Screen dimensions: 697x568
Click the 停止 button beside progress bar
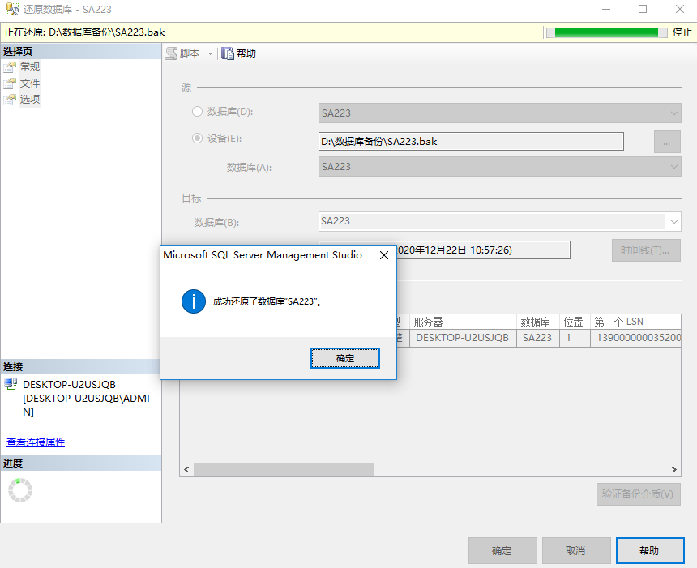[682, 32]
